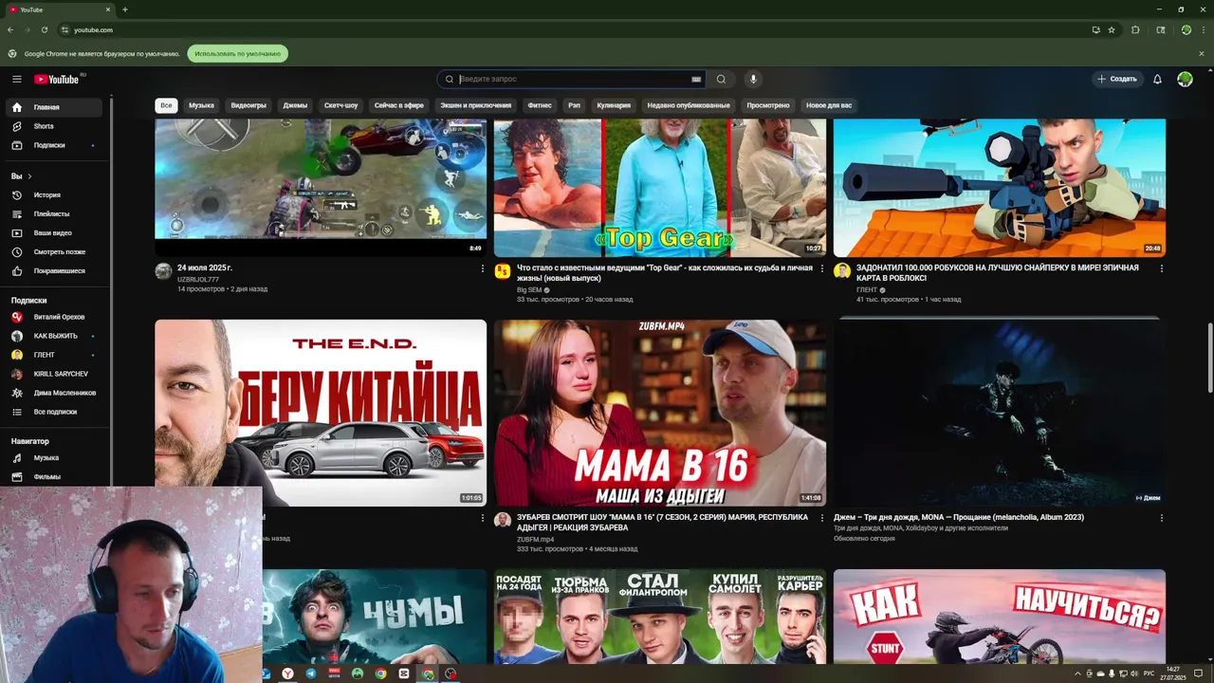Open the "Как научиться" stunt thumbnail
Image resolution: width=1214 pixels, height=683 pixels.
[1000, 617]
